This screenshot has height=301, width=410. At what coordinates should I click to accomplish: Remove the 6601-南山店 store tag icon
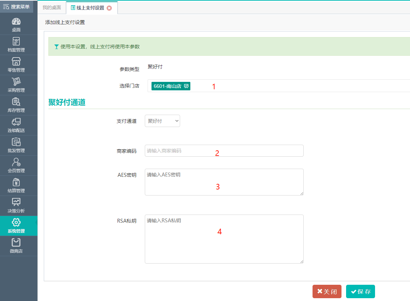pyautogui.click(x=186, y=86)
